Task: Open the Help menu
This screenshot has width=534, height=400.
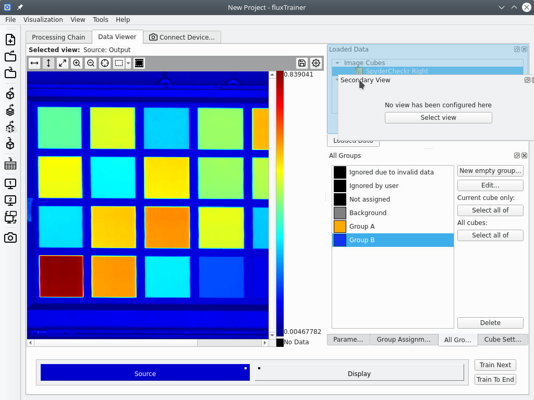Action: tap(123, 20)
